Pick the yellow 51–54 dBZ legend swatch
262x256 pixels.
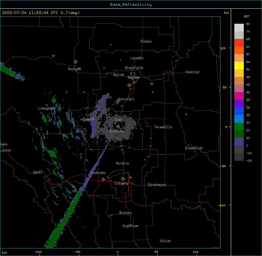239,65
